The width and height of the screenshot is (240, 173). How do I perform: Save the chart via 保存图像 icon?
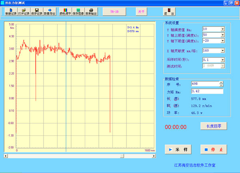click(78, 11)
